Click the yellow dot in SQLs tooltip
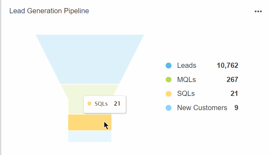 89,104
